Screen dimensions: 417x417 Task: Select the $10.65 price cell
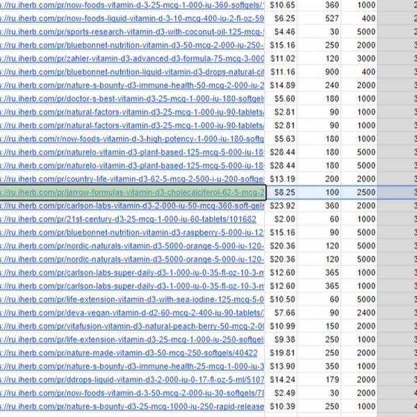click(281, 5)
